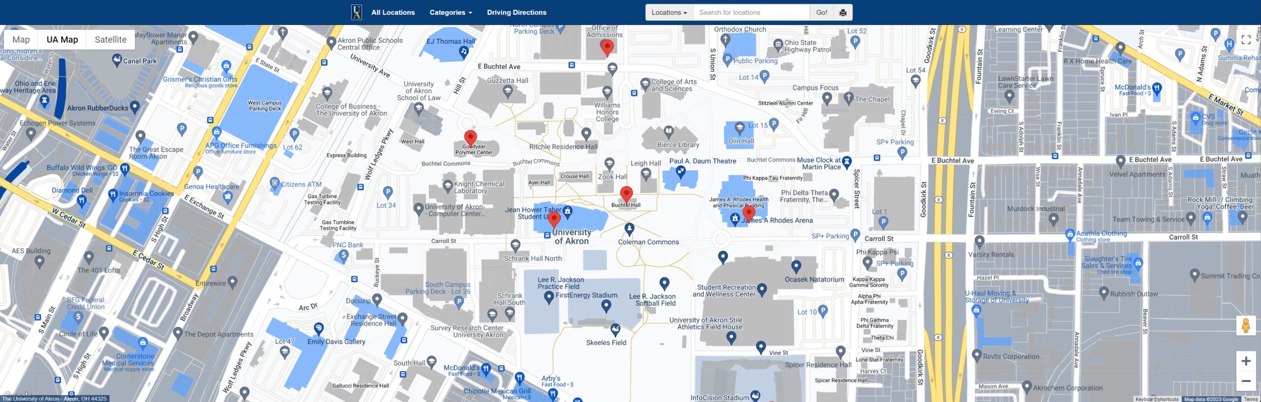Switch to the Map view tab

click(x=21, y=40)
